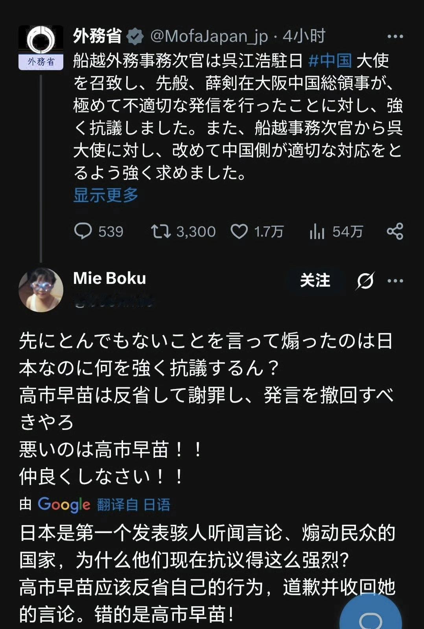Click the 外務省 account name
This screenshot has height=629, width=424.
[97, 36]
